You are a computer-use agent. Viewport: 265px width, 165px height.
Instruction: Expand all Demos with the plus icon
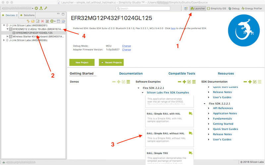tap(119, 82)
